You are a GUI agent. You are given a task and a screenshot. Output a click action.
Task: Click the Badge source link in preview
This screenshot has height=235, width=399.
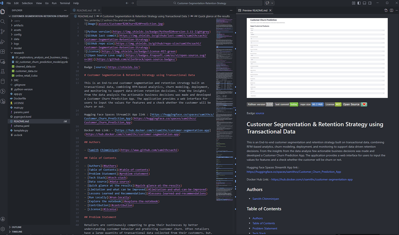coord(260,113)
